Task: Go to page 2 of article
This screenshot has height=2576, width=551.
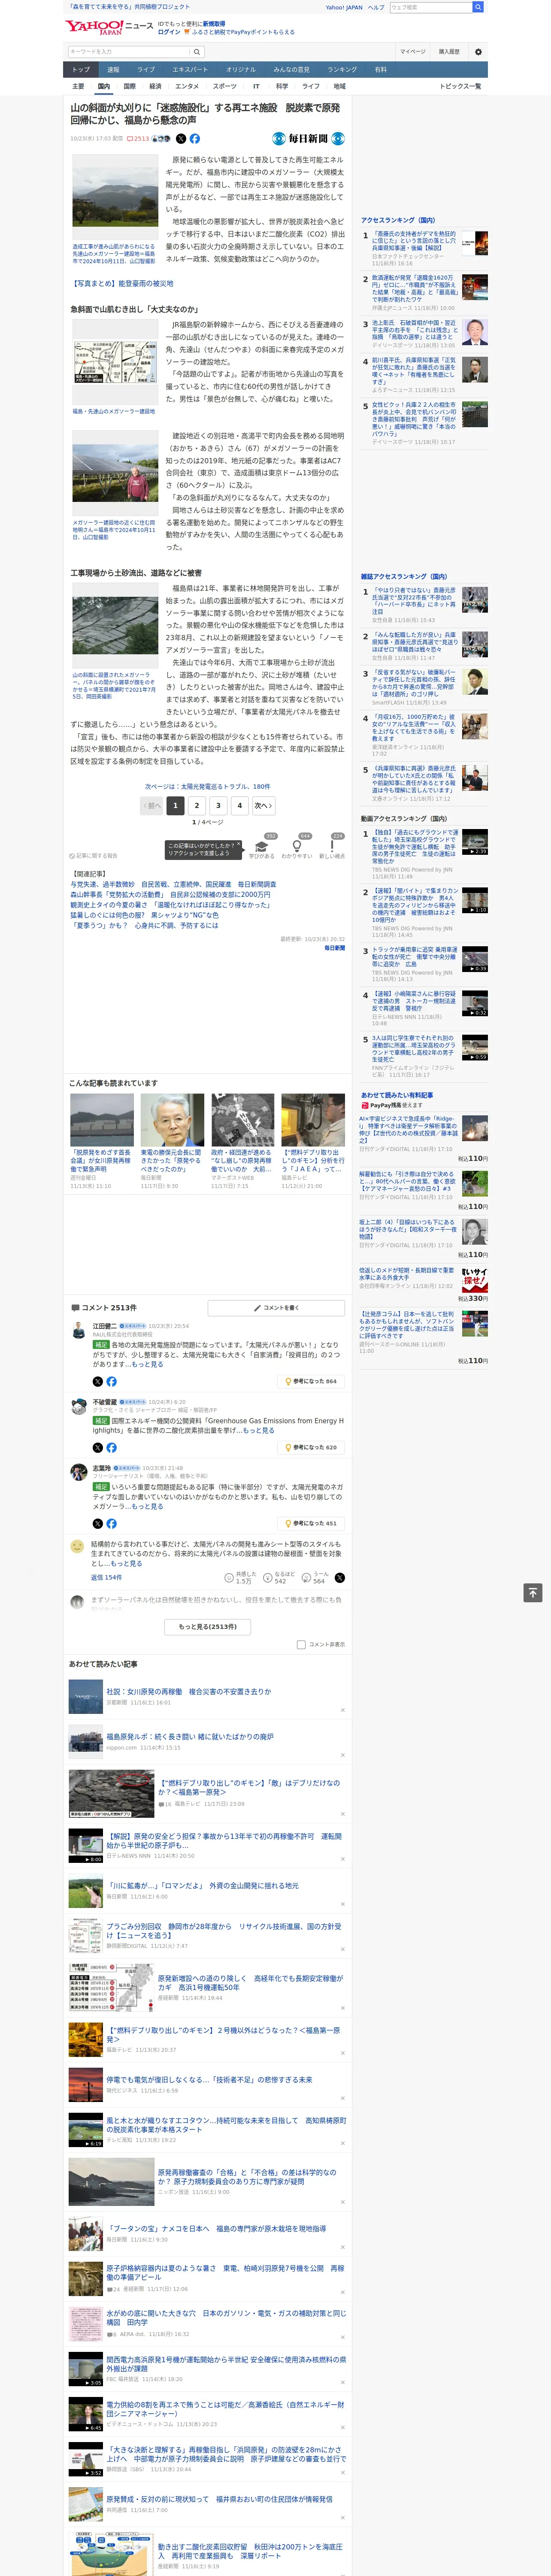Action: [x=197, y=805]
